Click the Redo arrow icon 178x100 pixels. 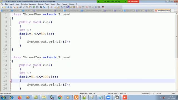tap(37, 7)
